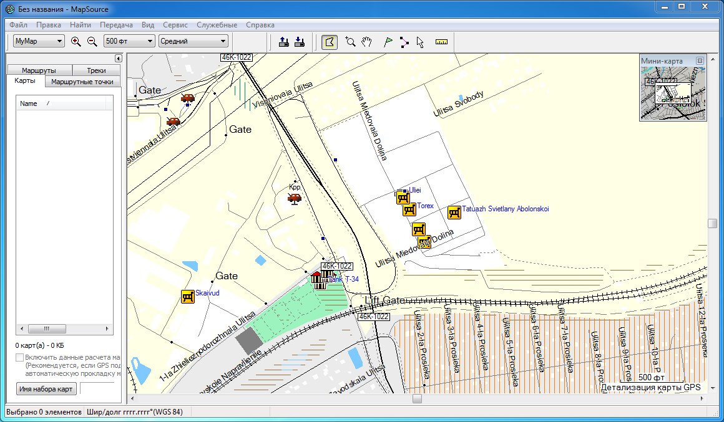This screenshot has width=724, height=422.
Task: Click the Kpp car icon on map
Action: pos(294,198)
